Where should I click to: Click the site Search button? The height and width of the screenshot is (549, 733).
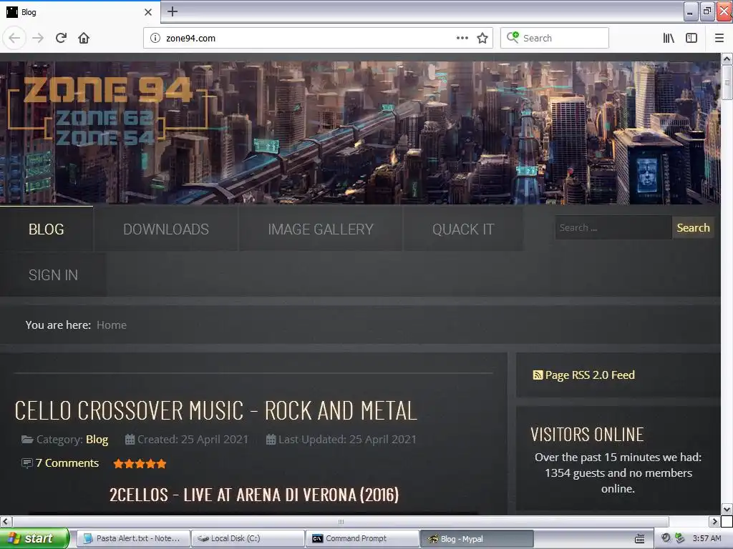pyautogui.click(x=693, y=228)
